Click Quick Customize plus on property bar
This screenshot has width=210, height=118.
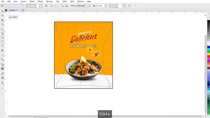(x=136, y=6)
